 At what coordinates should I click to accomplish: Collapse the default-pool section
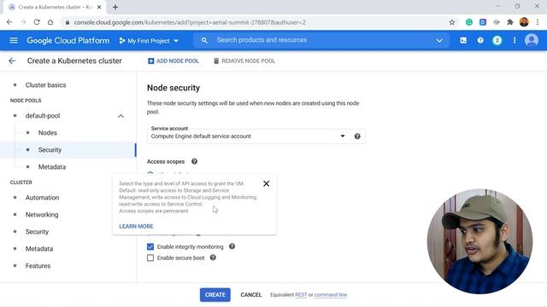tap(121, 116)
